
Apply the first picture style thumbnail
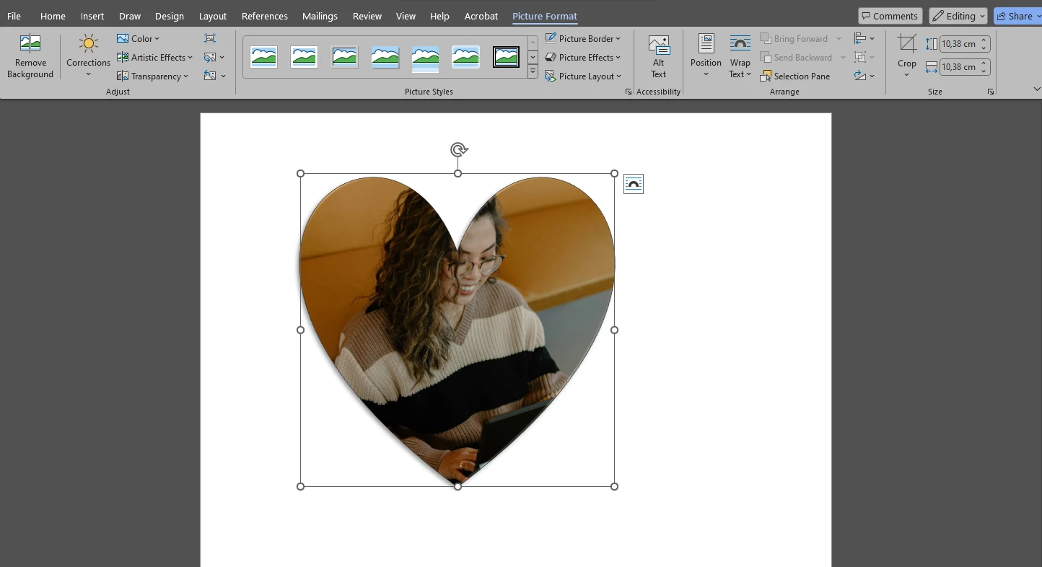pyautogui.click(x=263, y=56)
